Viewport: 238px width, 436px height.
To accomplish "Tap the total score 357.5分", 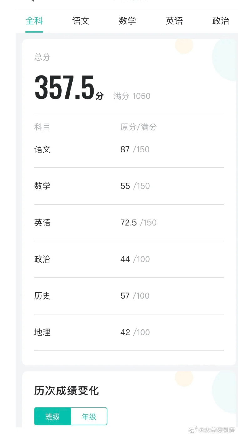I will click(x=69, y=88).
